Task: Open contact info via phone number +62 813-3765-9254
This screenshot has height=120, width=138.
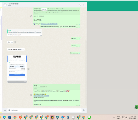Action: coord(14,4)
